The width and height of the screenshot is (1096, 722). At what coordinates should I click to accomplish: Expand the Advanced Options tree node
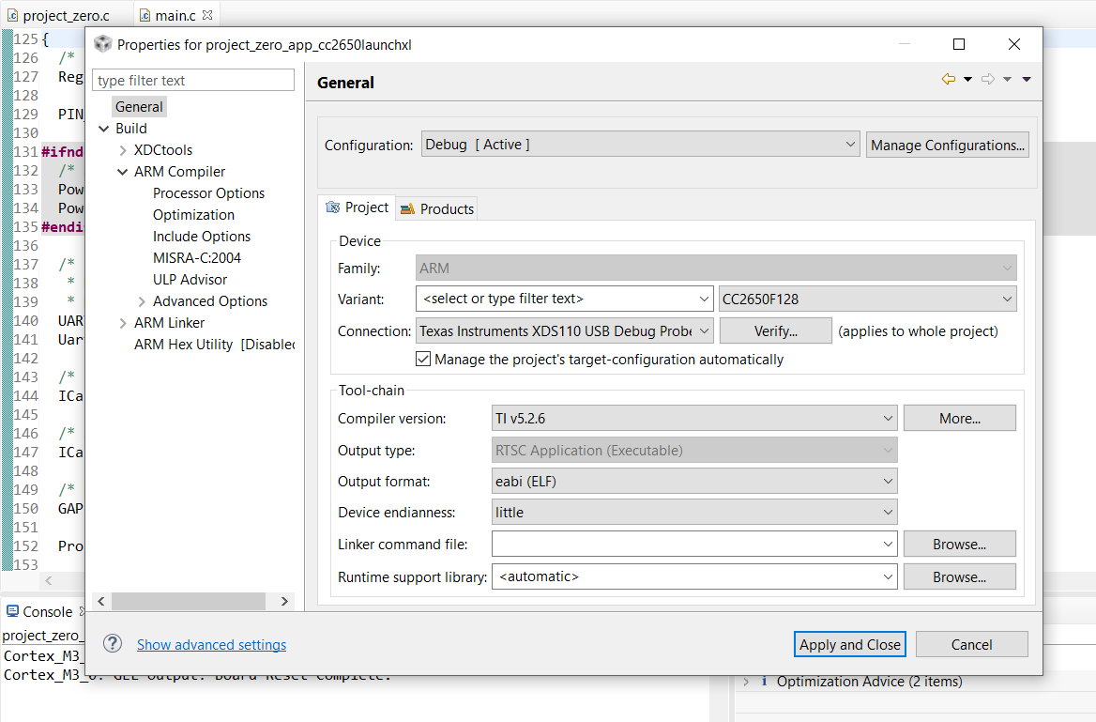pyautogui.click(x=142, y=301)
